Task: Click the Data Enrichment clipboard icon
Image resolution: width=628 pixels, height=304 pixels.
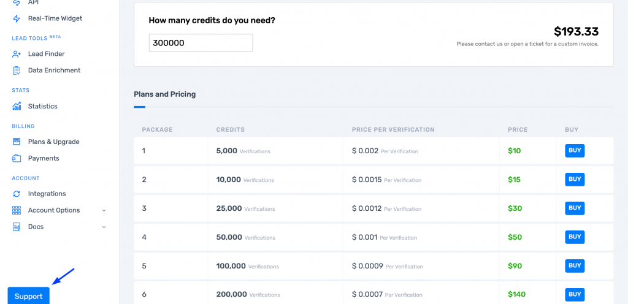Action: [17, 70]
